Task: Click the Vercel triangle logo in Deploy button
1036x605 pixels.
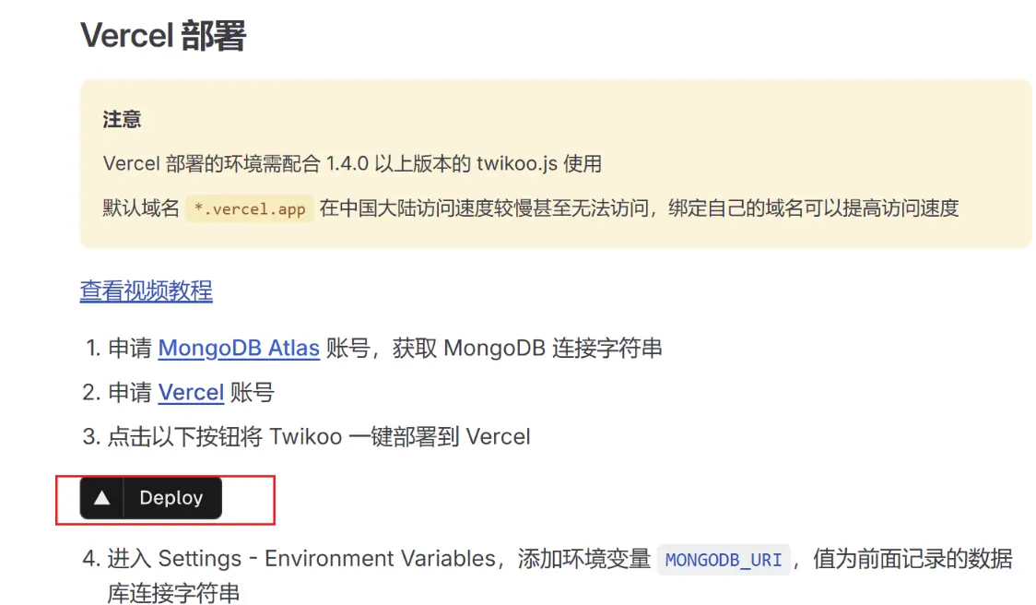Action: (x=102, y=498)
